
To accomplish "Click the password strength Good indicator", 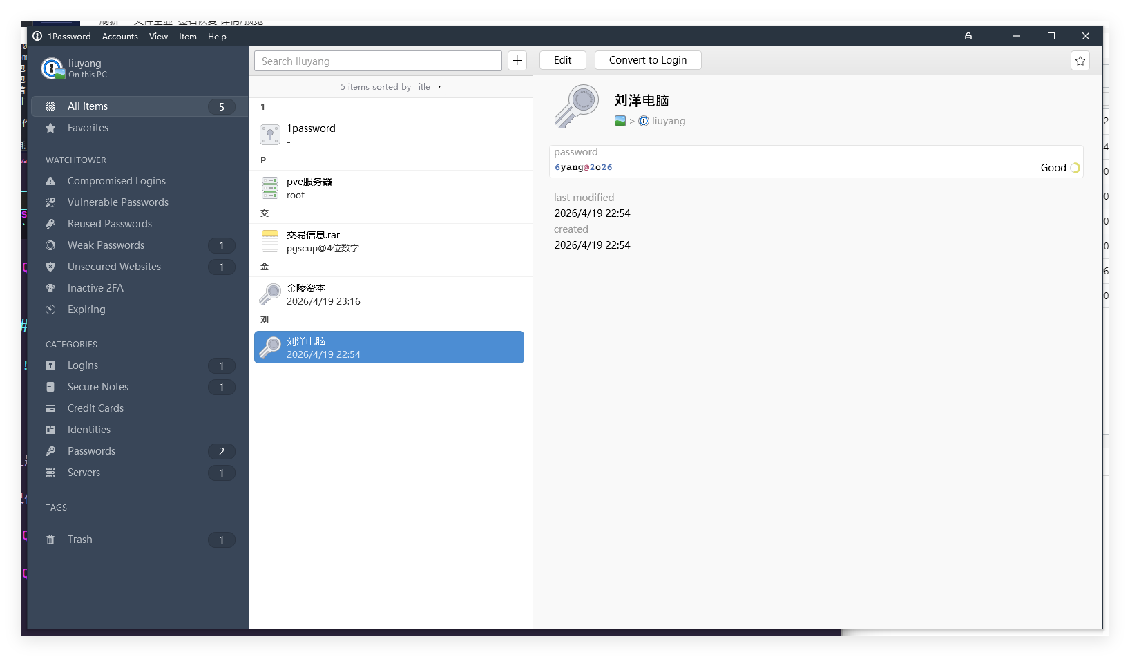I will (1060, 168).
